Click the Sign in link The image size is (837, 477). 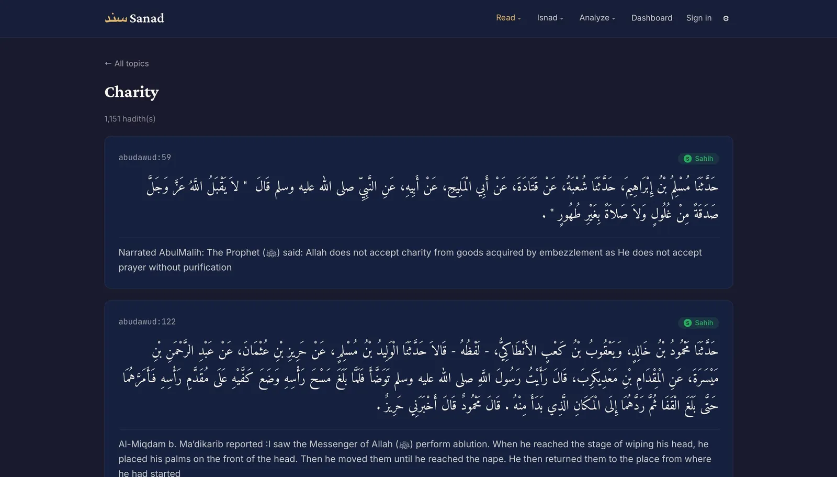point(699,18)
